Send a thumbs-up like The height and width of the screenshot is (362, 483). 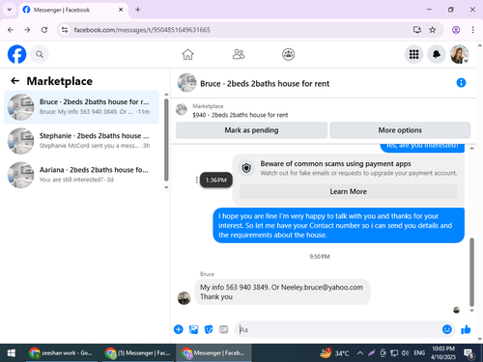(466, 329)
